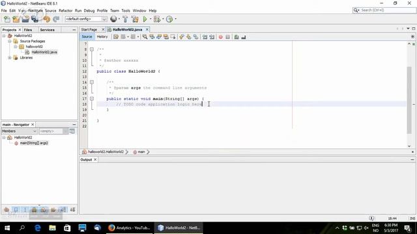Switch to the Start Page tab
Image resolution: width=417 pixels, height=234 pixels.
point(89,29)
